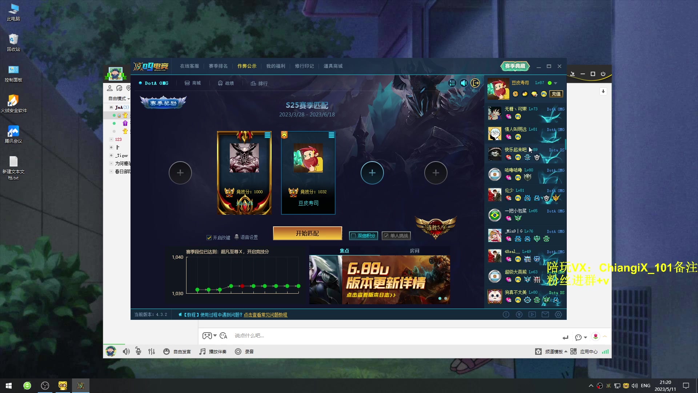The height and width of the screenshot is (393, 698).
Task: Expand the _Tiger channel node
Action: tap(111, 155)
